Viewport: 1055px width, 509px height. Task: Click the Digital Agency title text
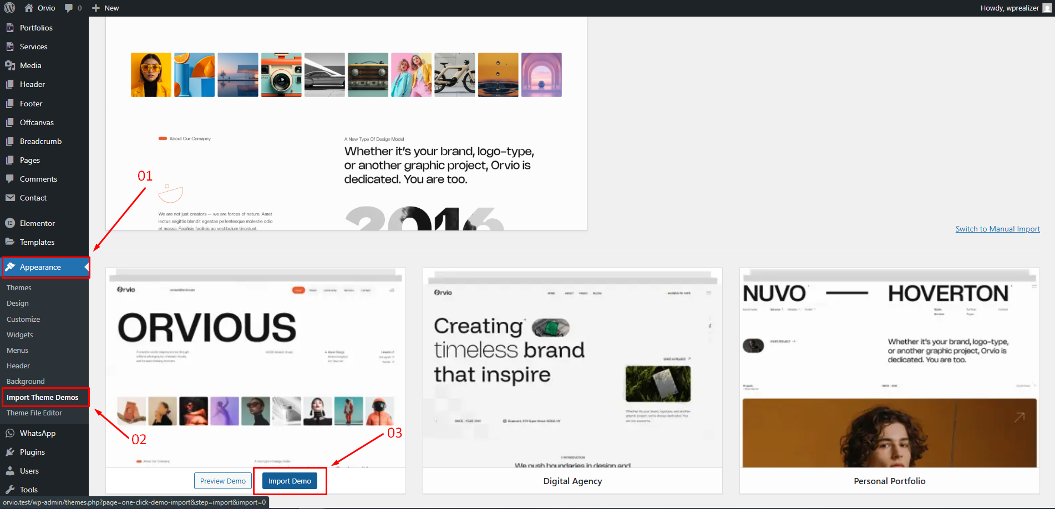pos(572,481)
